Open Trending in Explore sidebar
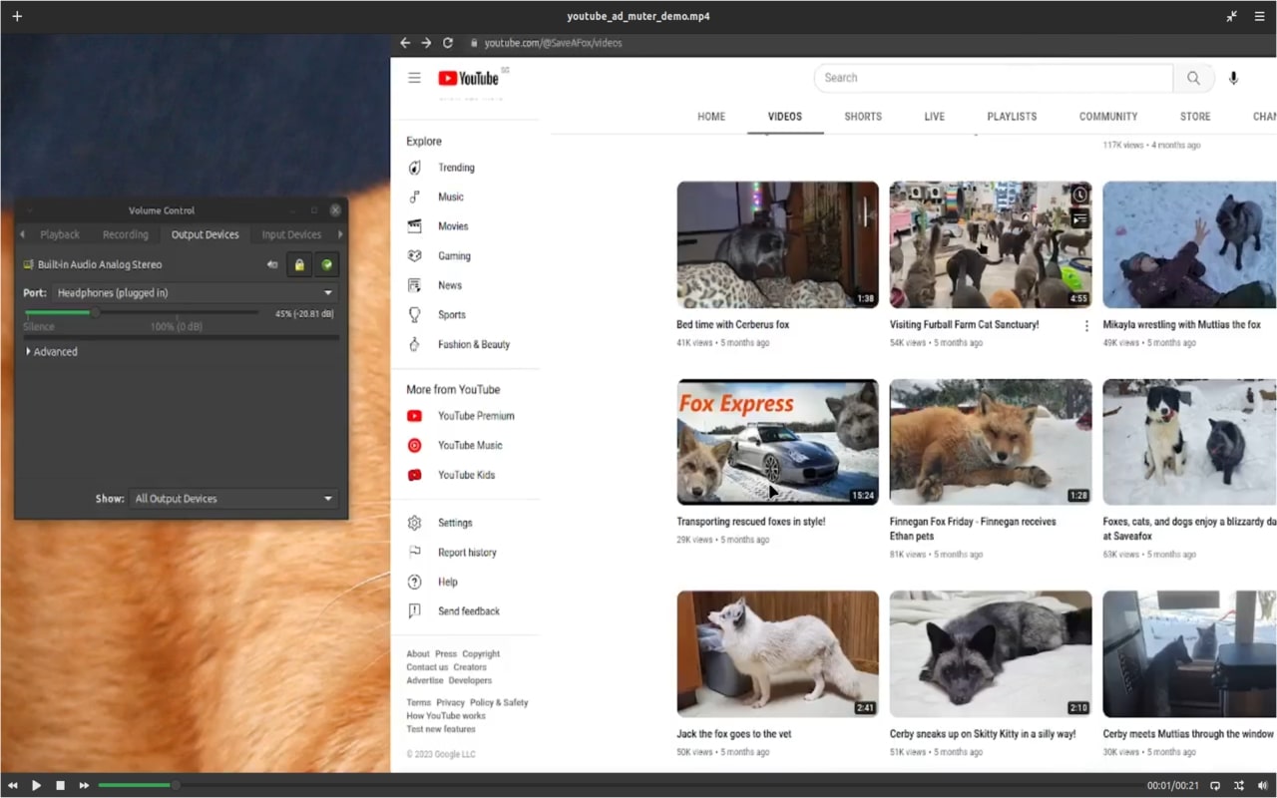 tap(456, 168)
